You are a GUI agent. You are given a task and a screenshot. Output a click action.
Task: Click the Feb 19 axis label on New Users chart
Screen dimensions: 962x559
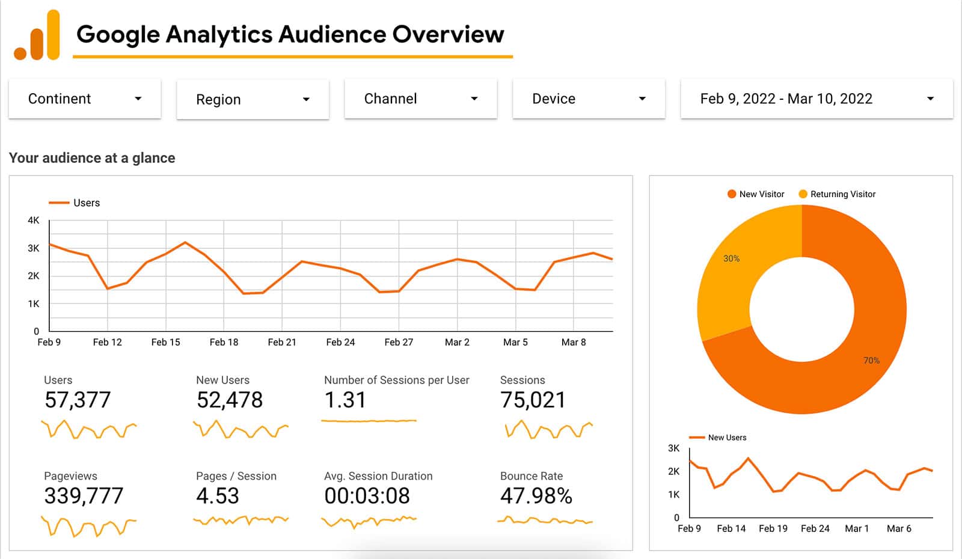pyautogui.click(x=773, y=528)
